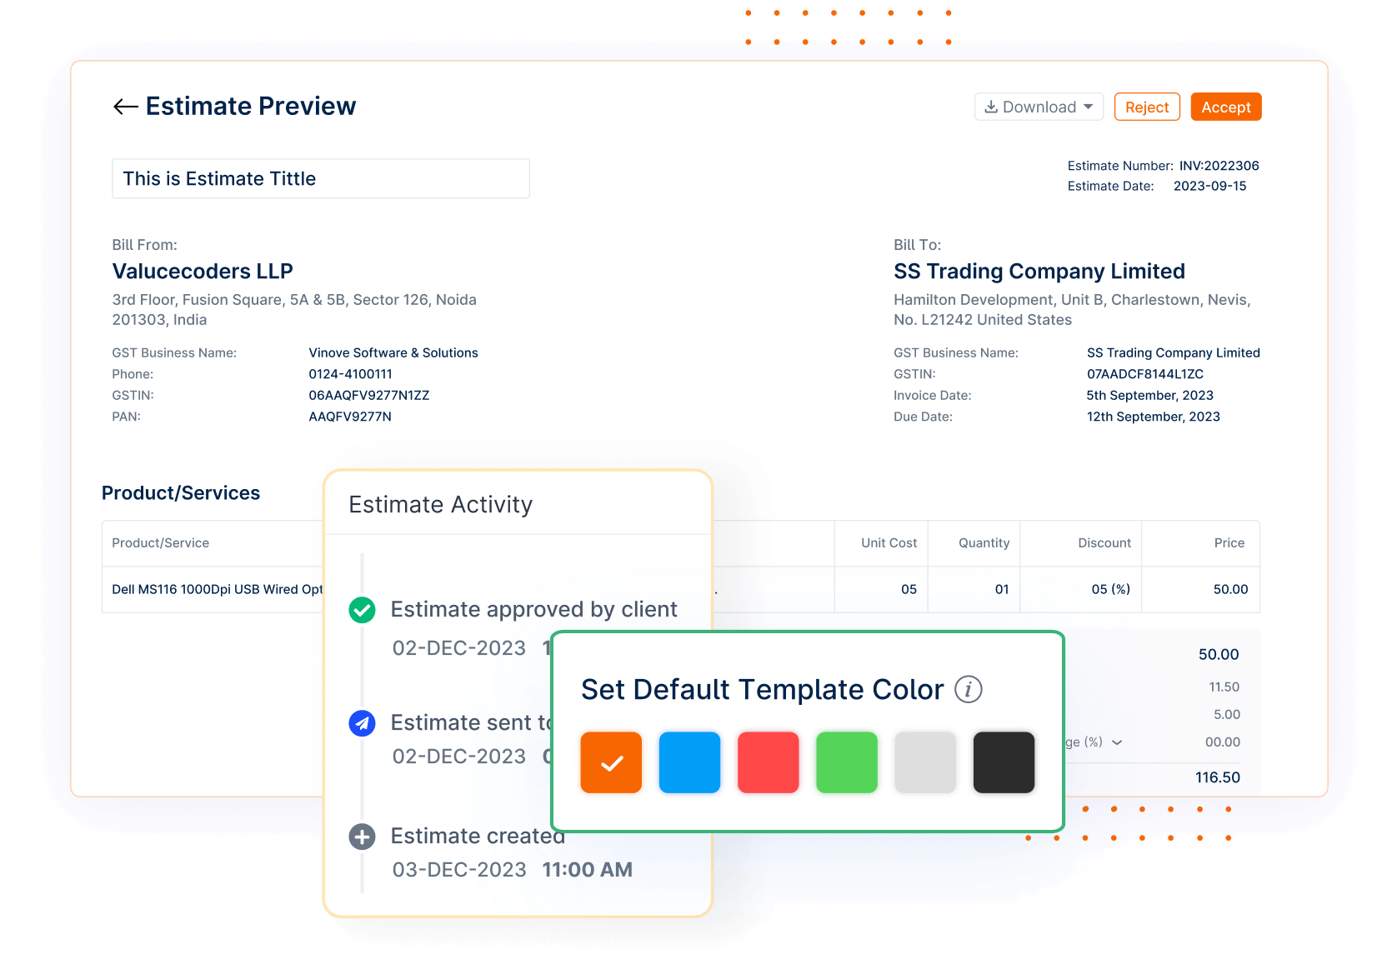Select the red template color swatch
Viewport: 1397px width, 979px height.
point(769,762)
